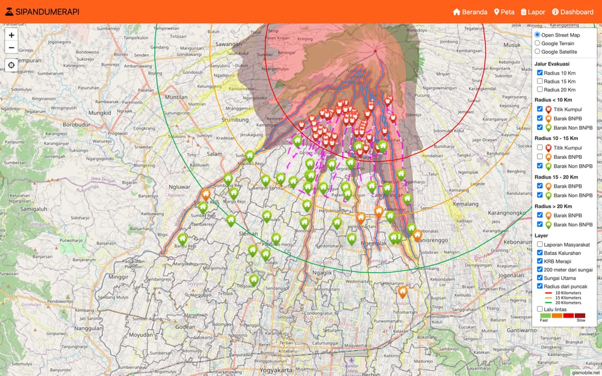
Task: Switch basemap to Google Terrain
Action: (538, 43)
